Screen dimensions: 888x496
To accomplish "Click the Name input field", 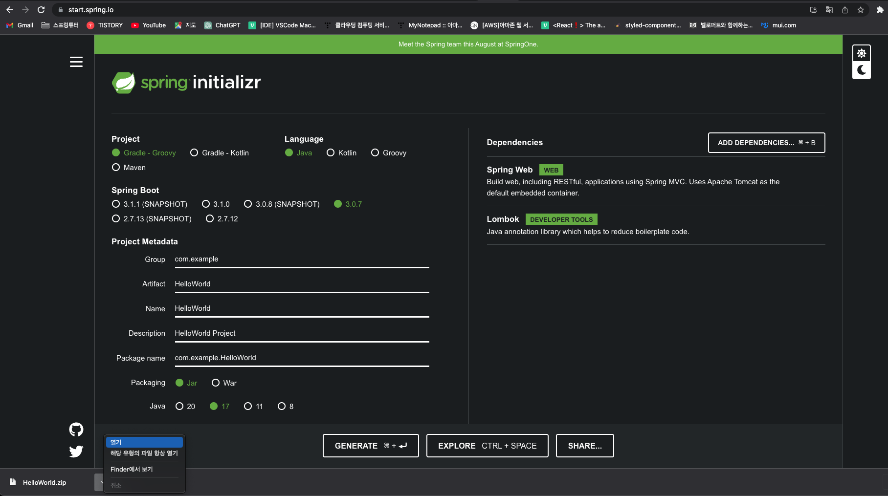I will [302, 309].
